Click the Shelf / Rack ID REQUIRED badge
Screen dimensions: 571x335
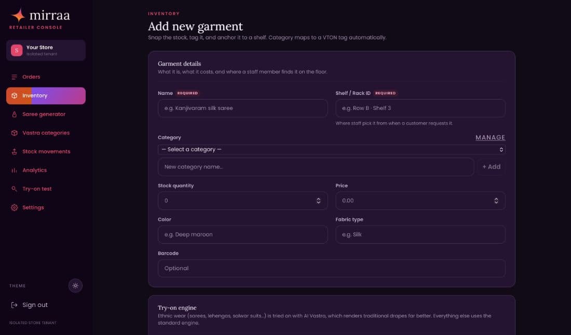[x=385, y=93]
